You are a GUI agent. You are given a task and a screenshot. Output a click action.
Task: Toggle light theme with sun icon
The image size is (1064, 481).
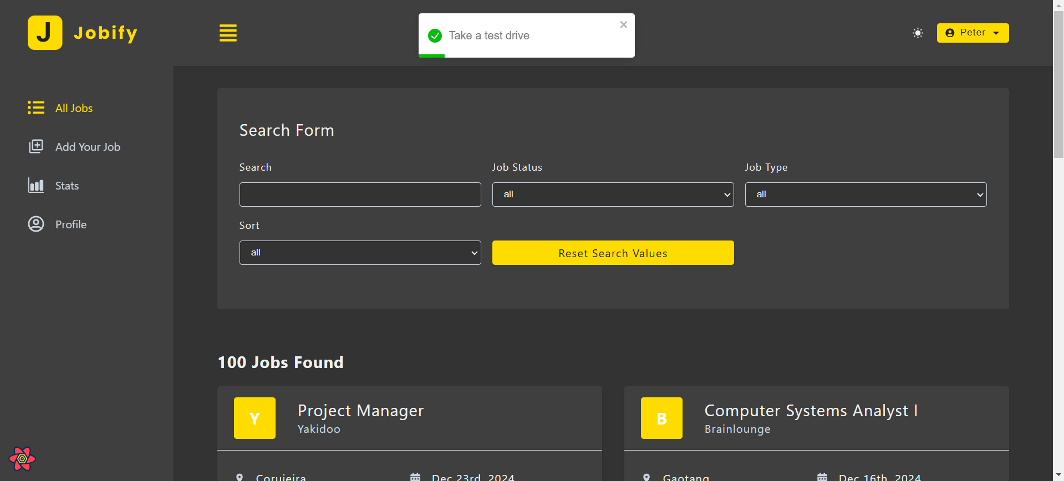[918, 33]
